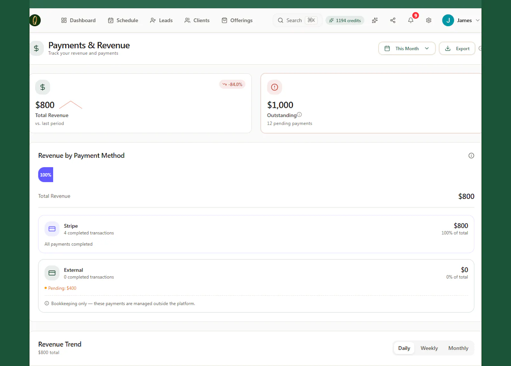Click '4 completed transactions' under Stripe
The image size is (511, 366).
tap(89, 233)
